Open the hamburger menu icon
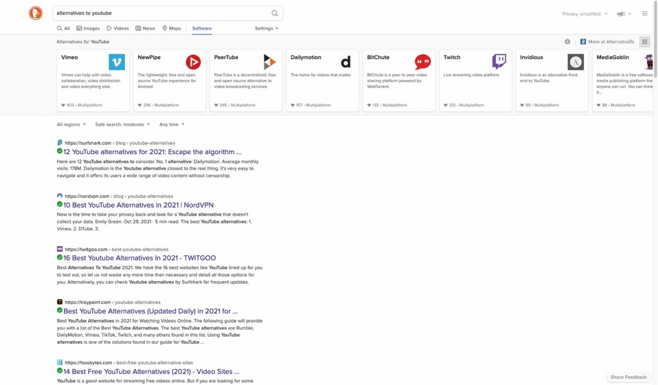Viewport: 658px width, 385px height. pos(645,14)
